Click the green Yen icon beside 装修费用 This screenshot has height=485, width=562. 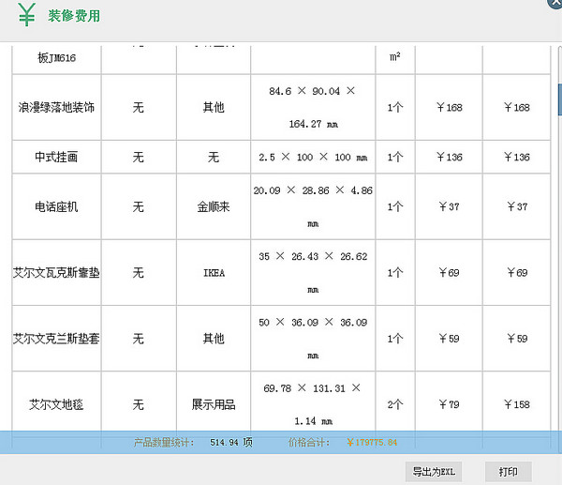point(27,15)
